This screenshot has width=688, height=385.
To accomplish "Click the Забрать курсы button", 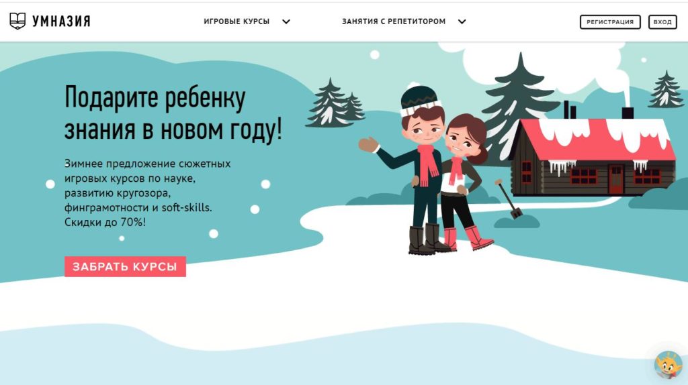I will click(x=125, y=266).
